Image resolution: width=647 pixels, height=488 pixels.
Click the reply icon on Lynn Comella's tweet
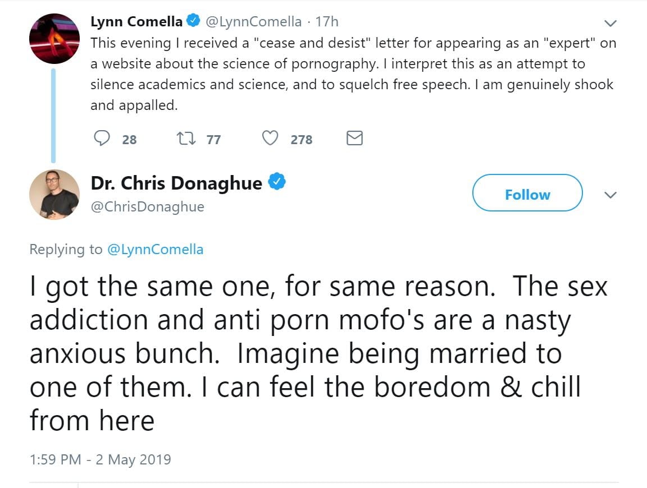(102, 139)
